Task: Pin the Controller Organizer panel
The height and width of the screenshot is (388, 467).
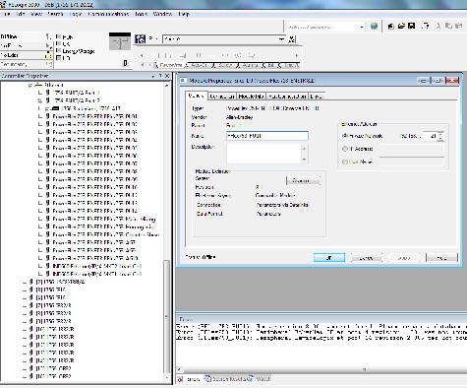Action: pos(160,76)
